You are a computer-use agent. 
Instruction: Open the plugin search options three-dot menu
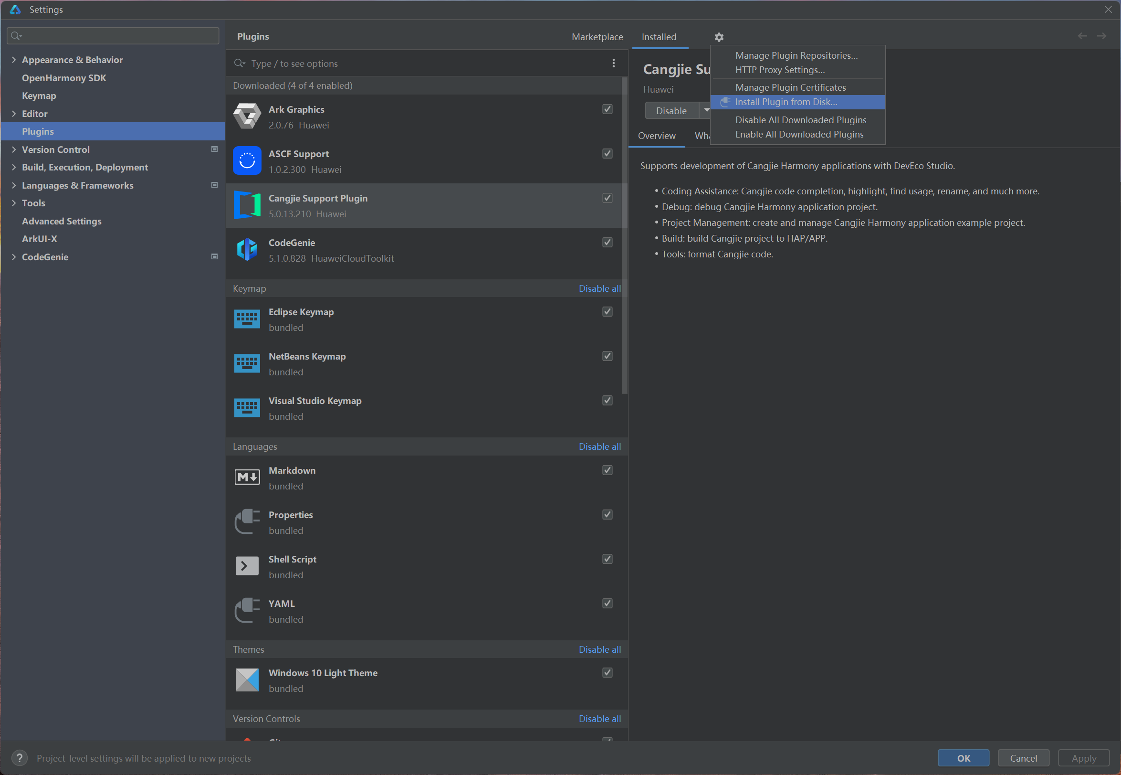point(613,63)
